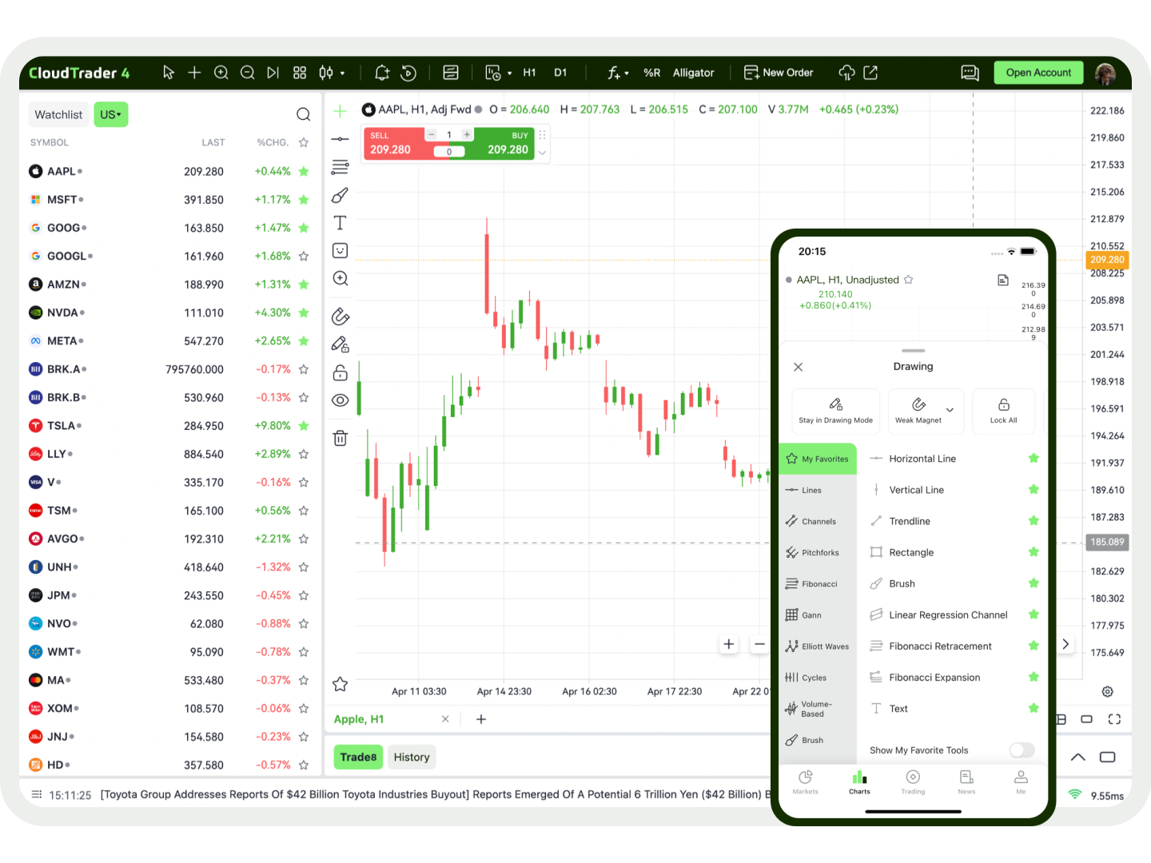Go to Markets tab in phone
The width and height of the screenshot is (1151, 863).
coord(806,781)
